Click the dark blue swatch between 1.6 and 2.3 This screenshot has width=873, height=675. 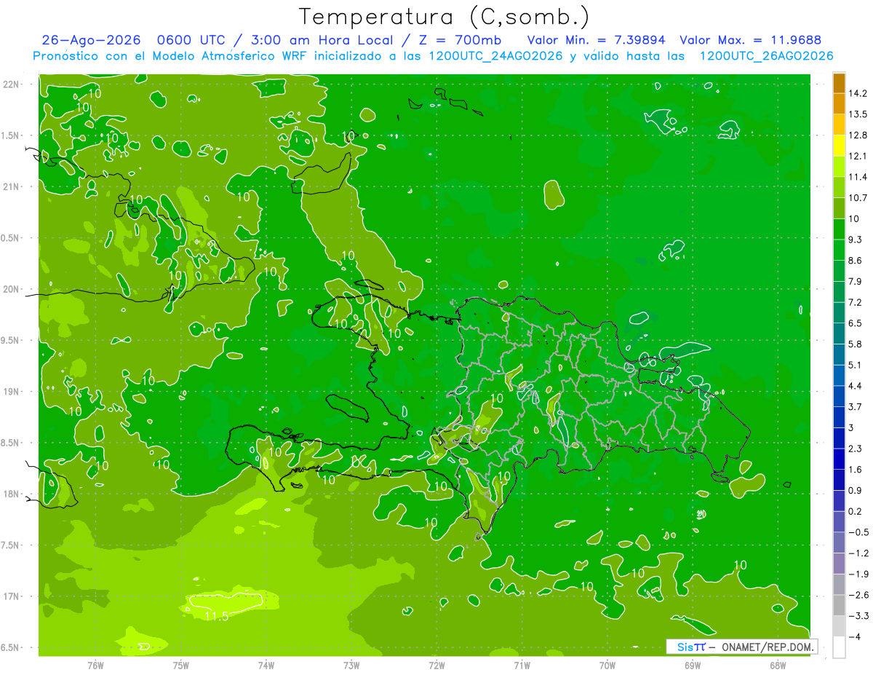(839, 459)
